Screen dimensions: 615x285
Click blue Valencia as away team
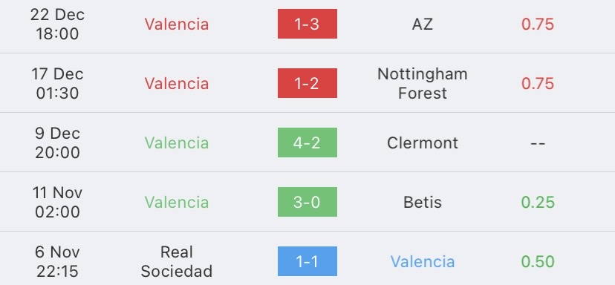[423, 261]
